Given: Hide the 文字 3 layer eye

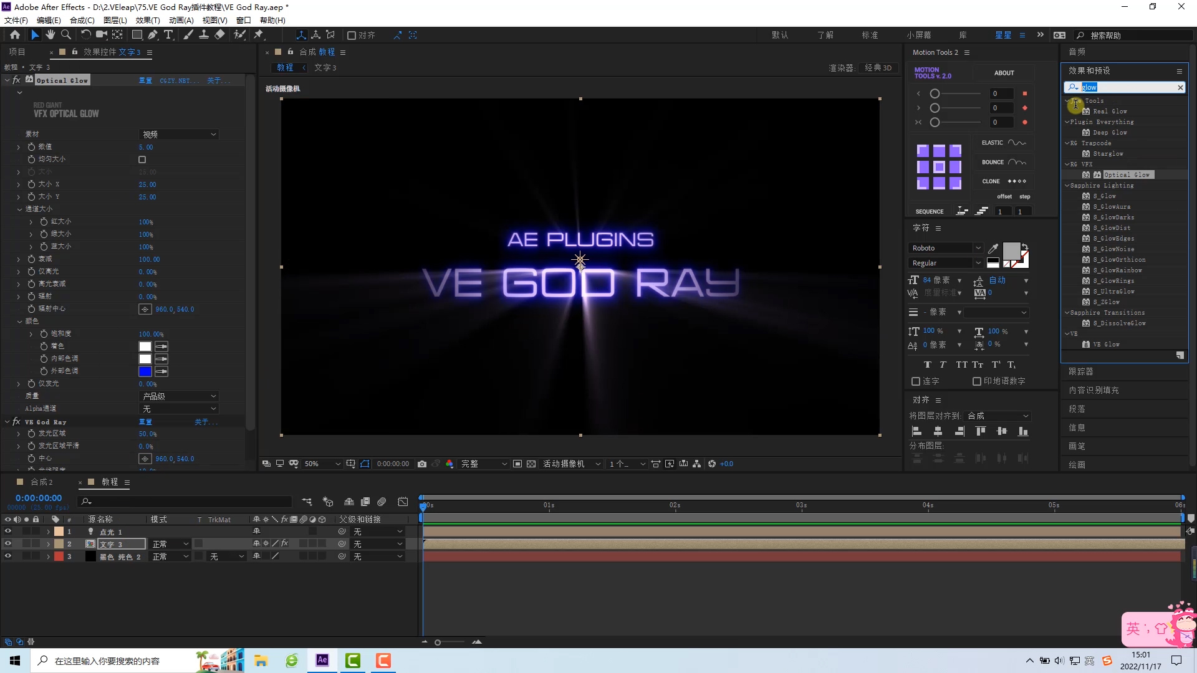Looking at the screenshot, I should pyautogui.click(x=8, y=544).
